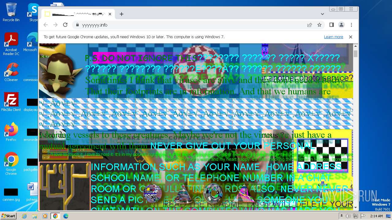Maximize the Chrome window
This screenshot has height=220, width=392.
point(341,9)
